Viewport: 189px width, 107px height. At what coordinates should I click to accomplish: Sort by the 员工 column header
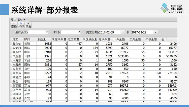[17, 39]
